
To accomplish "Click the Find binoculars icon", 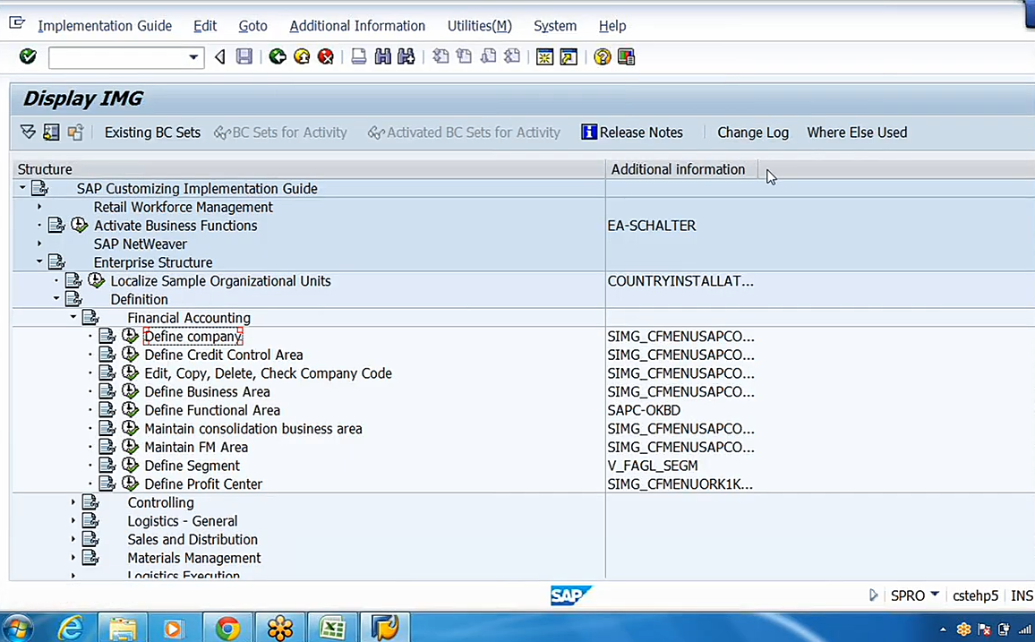I will (382, 56).
